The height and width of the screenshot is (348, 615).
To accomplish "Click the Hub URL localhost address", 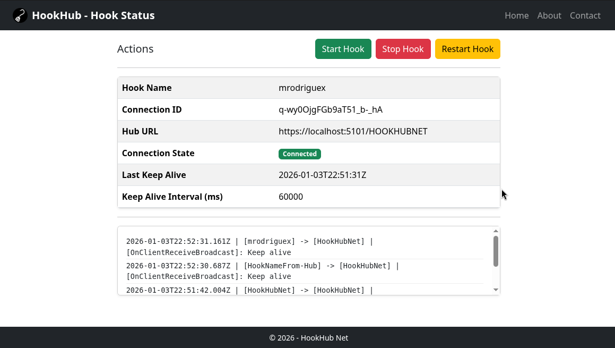I will (353, 131).
